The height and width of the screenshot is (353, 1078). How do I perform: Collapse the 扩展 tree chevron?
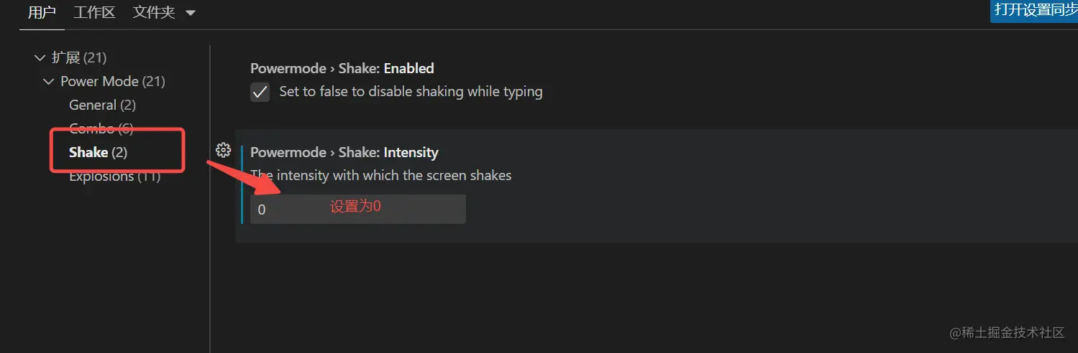(x=40, y=57)
